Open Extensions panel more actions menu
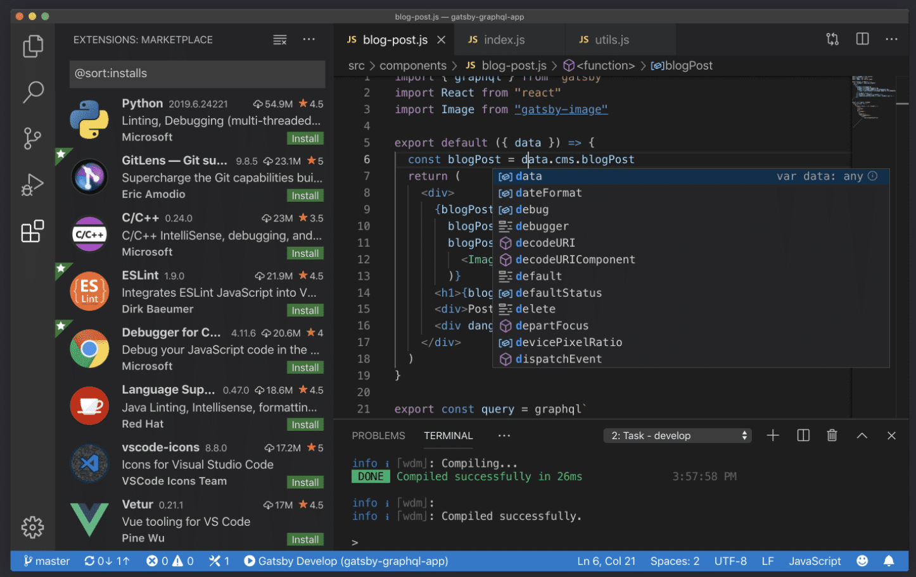The height and width of the screenshot is (577, 916). click(309, 39)
